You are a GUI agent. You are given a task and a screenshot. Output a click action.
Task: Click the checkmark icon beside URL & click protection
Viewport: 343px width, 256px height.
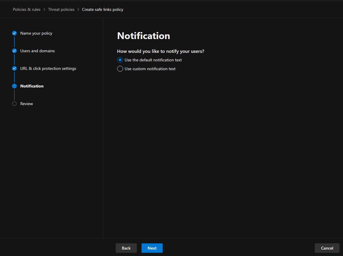point(14,68)
